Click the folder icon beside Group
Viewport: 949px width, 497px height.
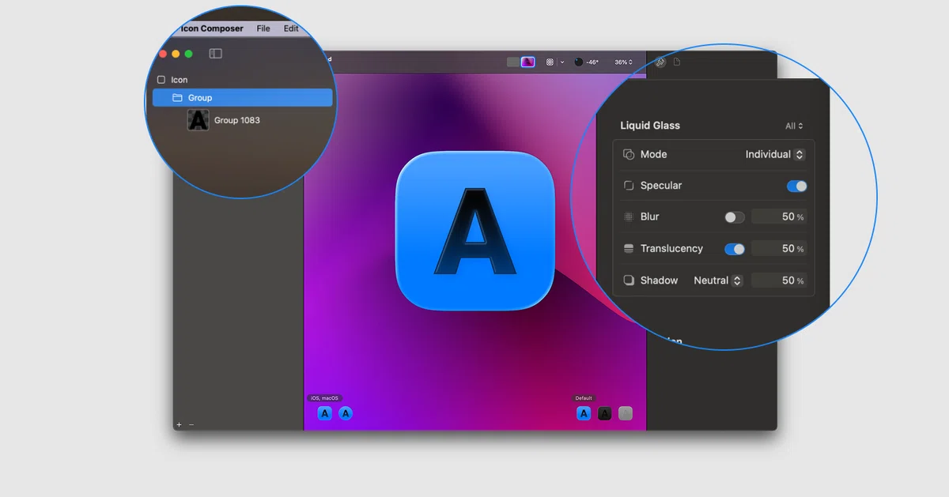tap(178, 98)
